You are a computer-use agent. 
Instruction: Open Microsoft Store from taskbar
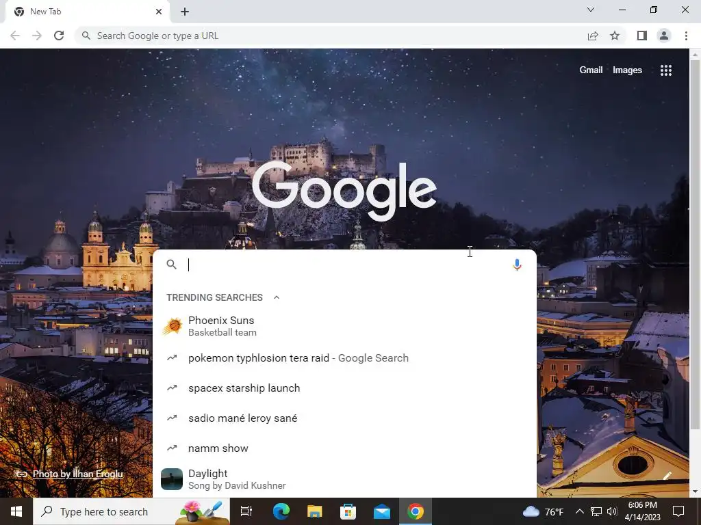coord(348,511)
